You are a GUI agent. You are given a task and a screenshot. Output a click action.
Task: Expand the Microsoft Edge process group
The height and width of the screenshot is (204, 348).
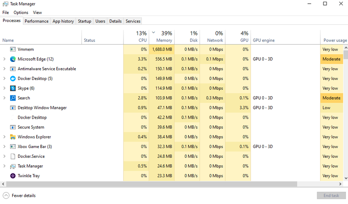[4, 59]
